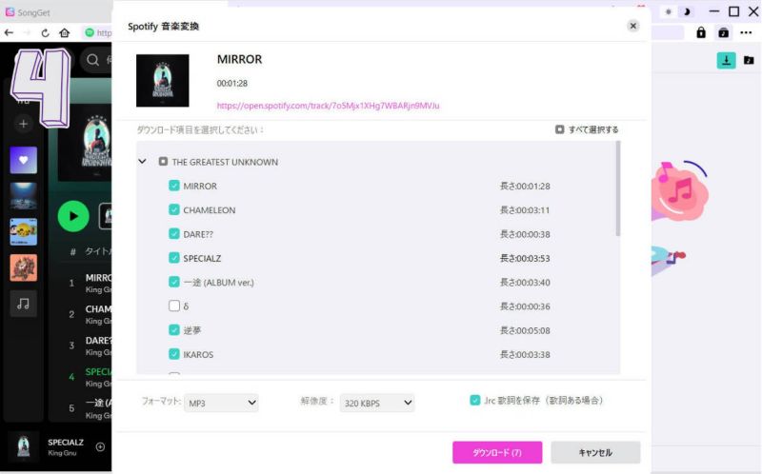This screenshot has width=762, height=474.
Task: Open the フォーマット MP3 dropdown
Action: coord(221,404)
